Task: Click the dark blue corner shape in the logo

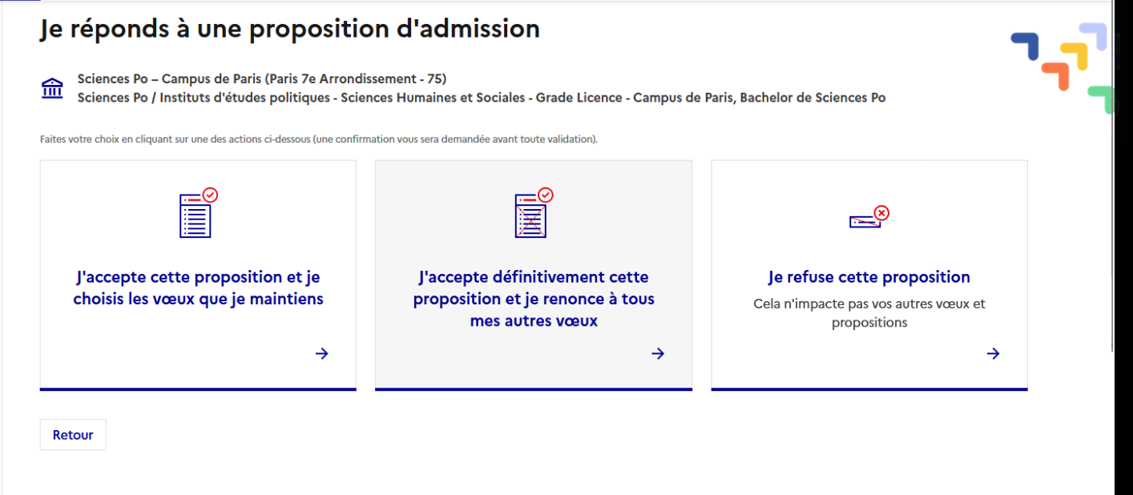Action: pyautogui.click(x=1026, y=46)
